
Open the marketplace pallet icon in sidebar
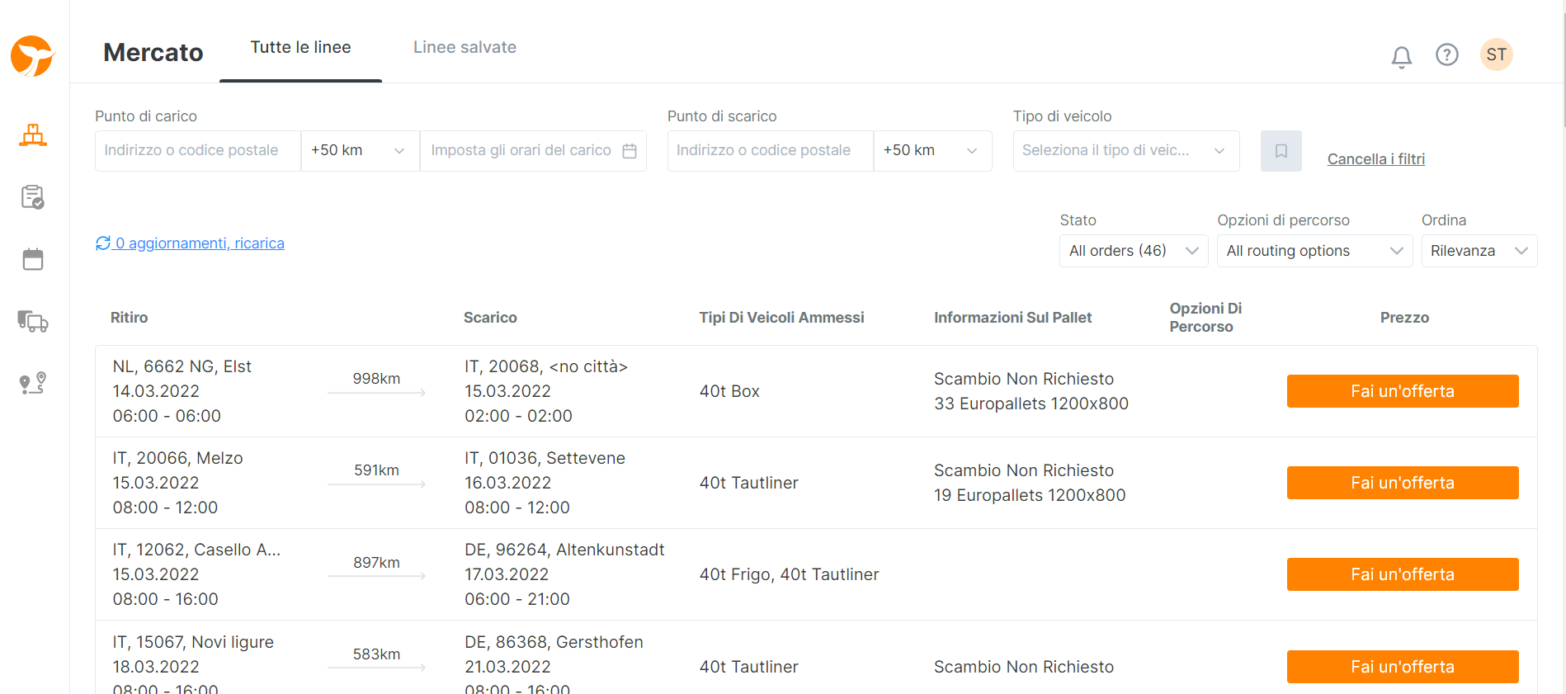pyautogui.click(x=33, y=135)
